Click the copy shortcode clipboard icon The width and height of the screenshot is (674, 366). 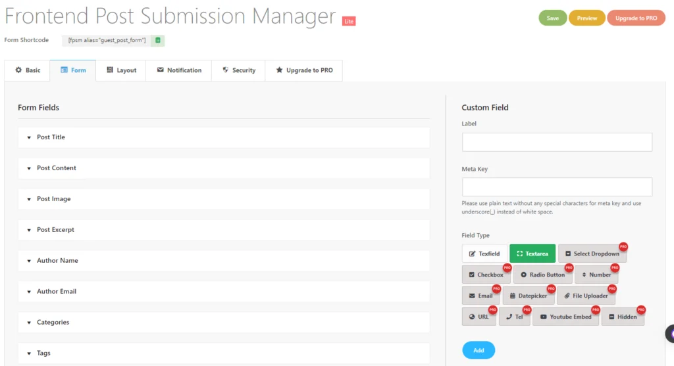[157, 41]
